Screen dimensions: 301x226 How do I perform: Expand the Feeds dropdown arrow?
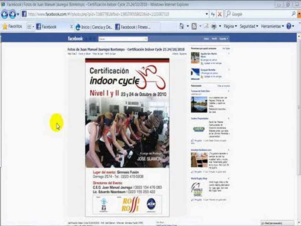[200, 26]
